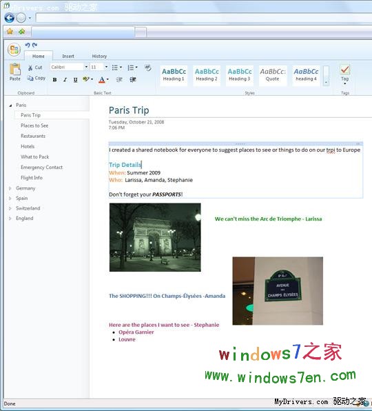Click the Paste clipboard icon

tap(15, 69)
